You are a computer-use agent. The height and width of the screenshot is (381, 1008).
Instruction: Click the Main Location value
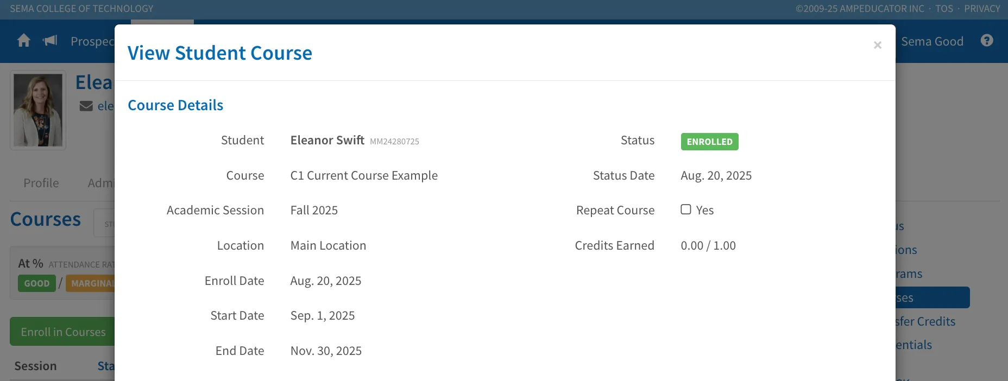tap(328, 245)
